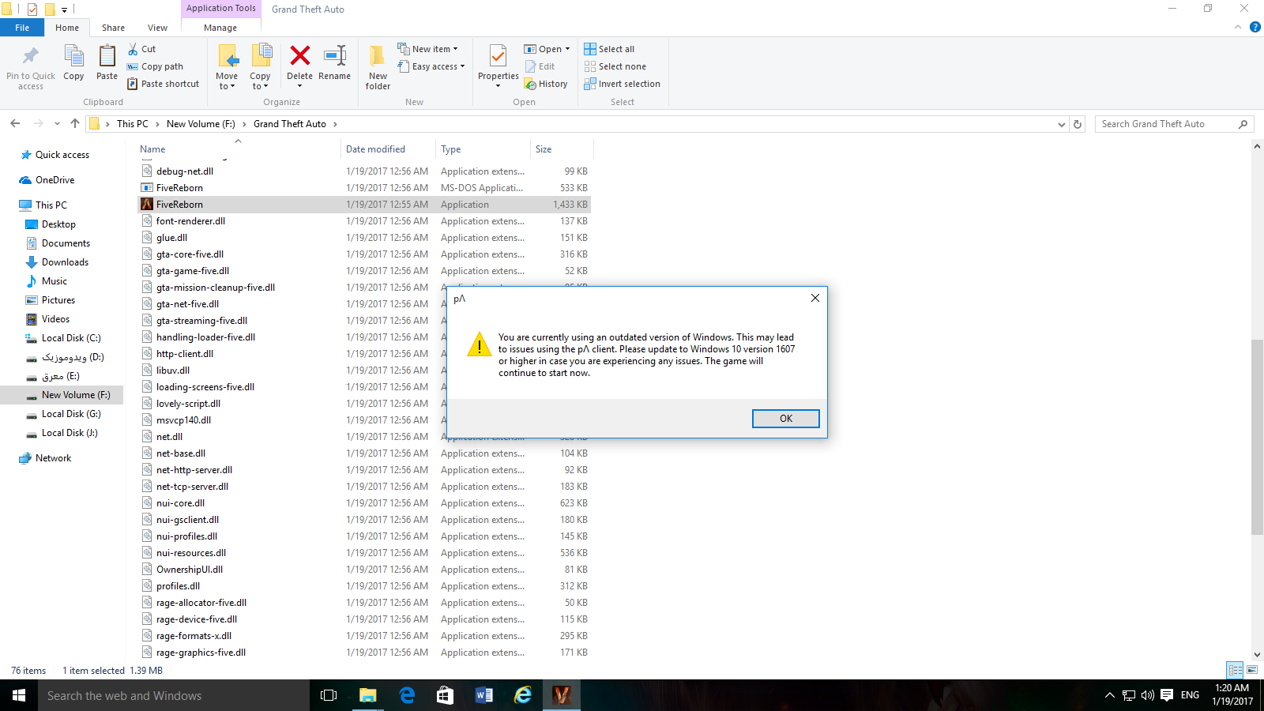Click This PC in the address breadcrumb
This screenshot has height=711, width=1264.
click(x=132, y=124)
